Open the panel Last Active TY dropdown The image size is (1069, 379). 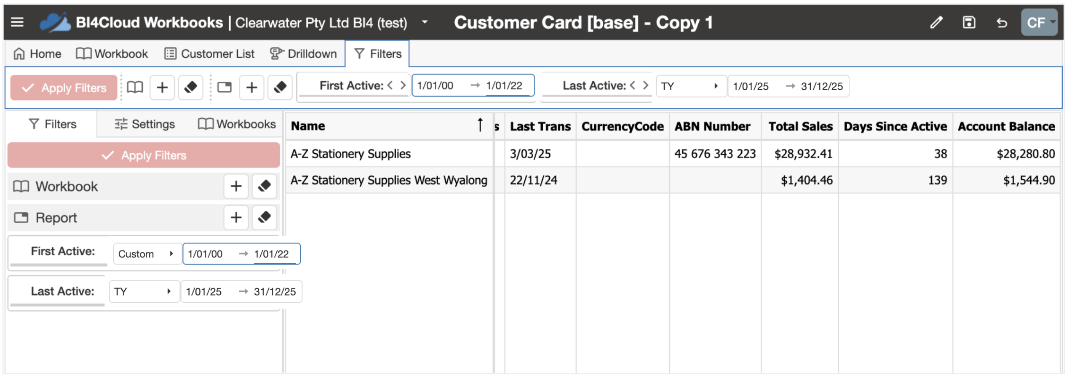(144, 291)
